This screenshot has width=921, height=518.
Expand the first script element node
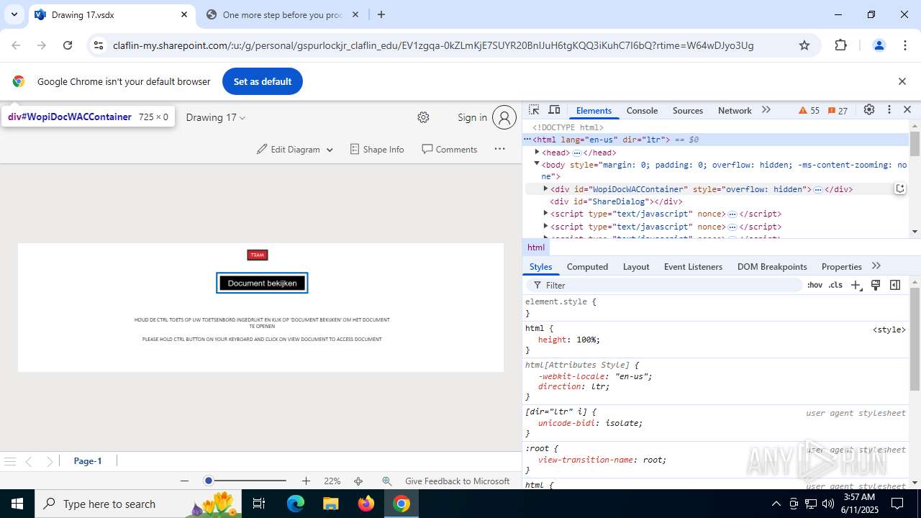(545, 213)
